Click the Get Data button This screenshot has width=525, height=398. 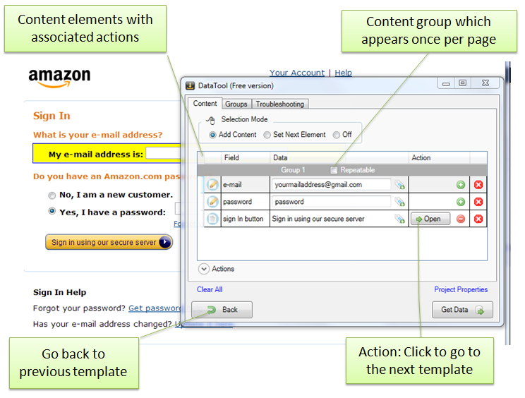[462, 310]
